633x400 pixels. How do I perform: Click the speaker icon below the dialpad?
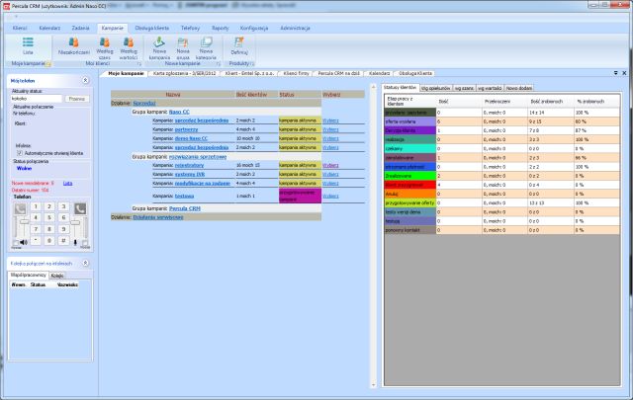pyautogui.click(x=24, y=242)
